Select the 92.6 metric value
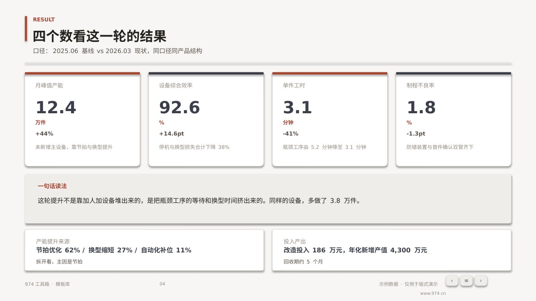536x301 pixels. point(180,107)
